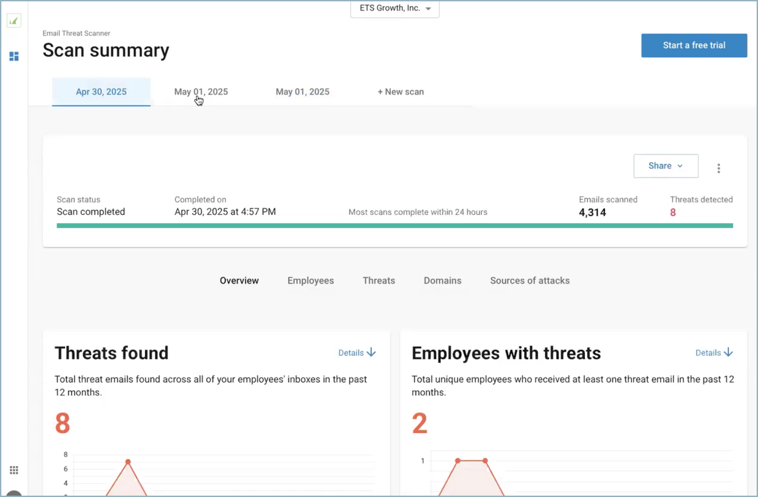Open the Domains tab
This screenshot has height=497, width=758.
point(442,281)
